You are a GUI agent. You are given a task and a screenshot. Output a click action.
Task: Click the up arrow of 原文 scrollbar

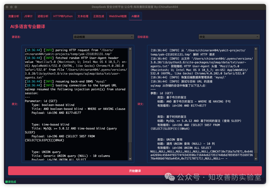(130, 49)
